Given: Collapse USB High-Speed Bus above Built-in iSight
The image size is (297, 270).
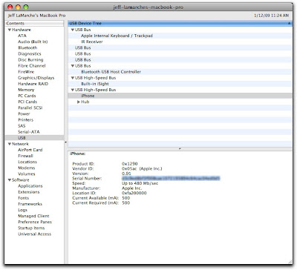Looking at the screenshot, I should coord(73,78).
